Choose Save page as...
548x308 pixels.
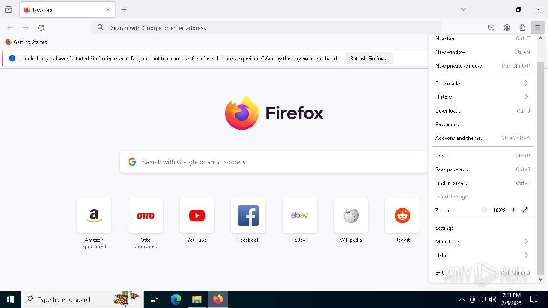click(x=482, y=169)
